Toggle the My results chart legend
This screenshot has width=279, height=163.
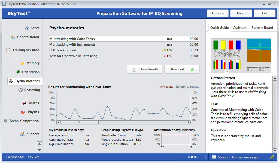pos(166,87)
